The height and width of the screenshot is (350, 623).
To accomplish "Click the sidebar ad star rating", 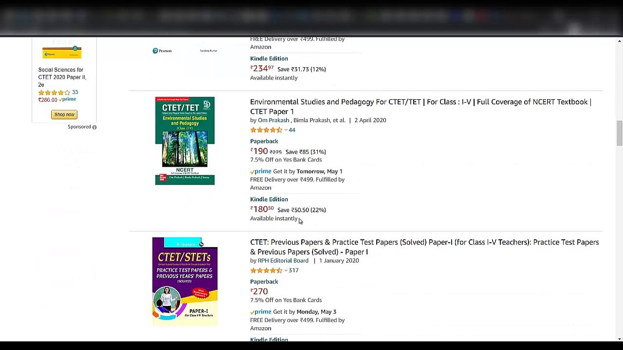I will (54, 92).
